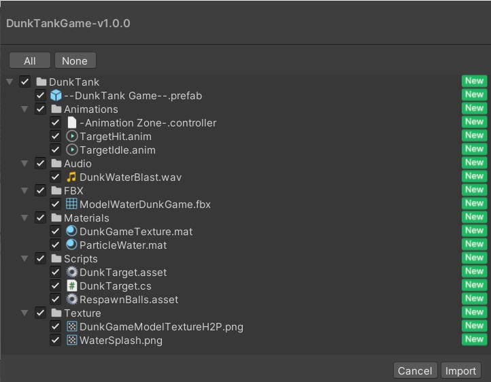Viewport: 491px width, 382px height.
Task: Click the gear icon of RespawnBalls.asset
Action: point(71,299)
